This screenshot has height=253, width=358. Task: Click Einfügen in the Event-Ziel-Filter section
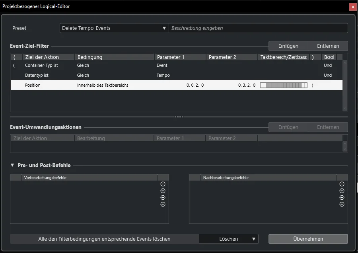click(288, 46)
